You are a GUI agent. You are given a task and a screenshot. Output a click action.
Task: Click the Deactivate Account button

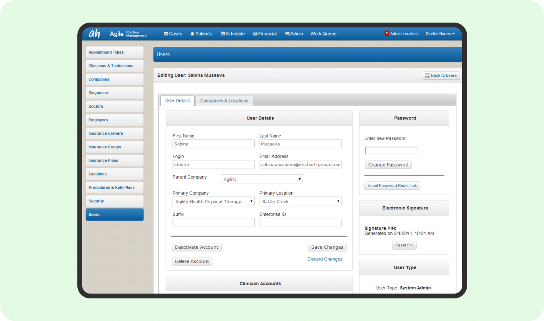(x=197, y=247)
